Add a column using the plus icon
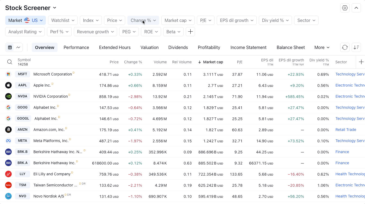365x204 pixels. (361, 62)
